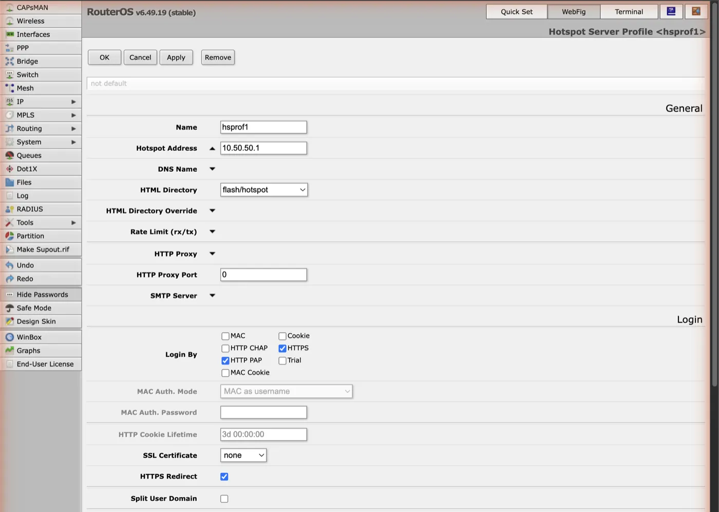
Task: Click the Graphs chart icon
Action: pyautogui.click(x=9, y=351)
